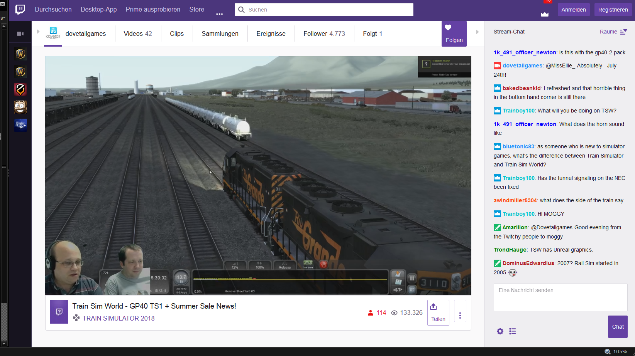Click the eye icon next to 133.326
The width and height of the screenshot is (635, 356).
point(394,313)
